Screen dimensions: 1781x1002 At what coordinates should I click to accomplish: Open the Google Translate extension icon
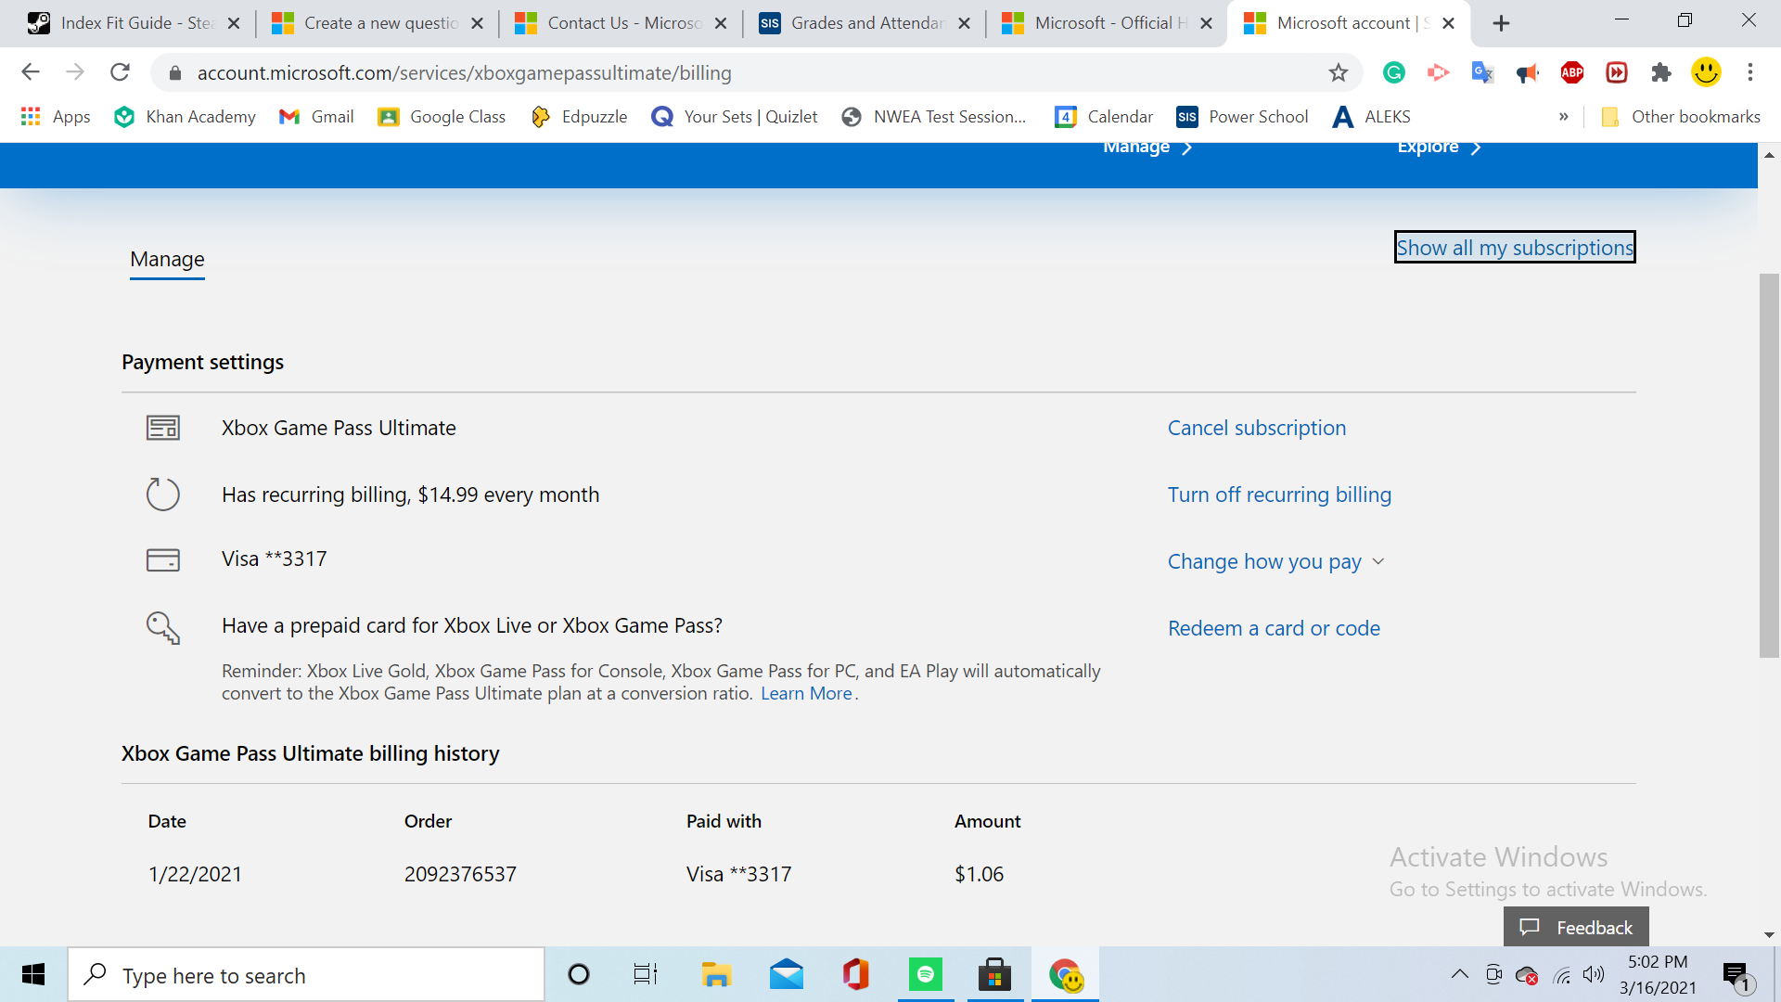tap(1482, 72)
